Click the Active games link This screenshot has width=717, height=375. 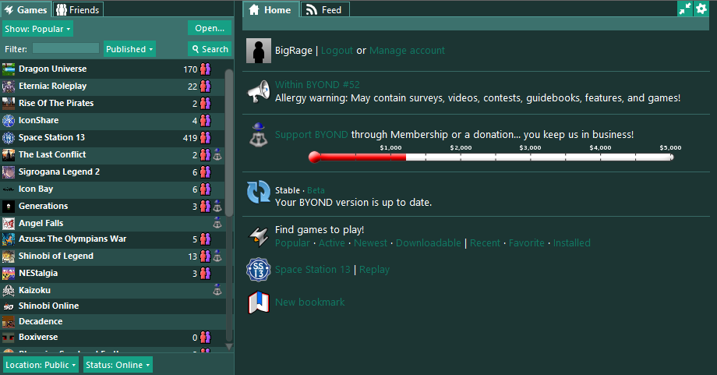331,242
